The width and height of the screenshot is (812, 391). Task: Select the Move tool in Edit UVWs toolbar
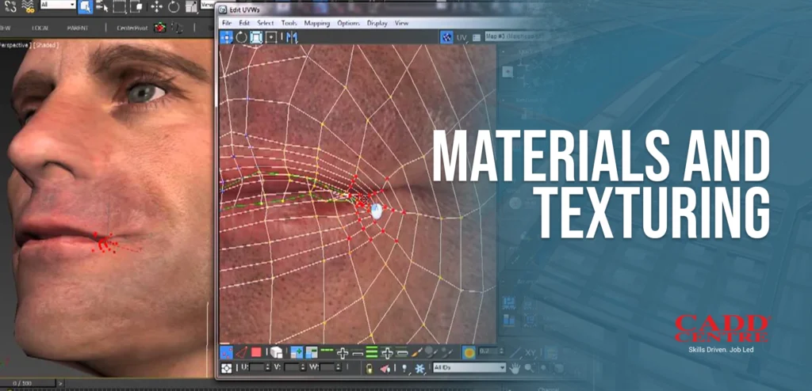point(227,37)
